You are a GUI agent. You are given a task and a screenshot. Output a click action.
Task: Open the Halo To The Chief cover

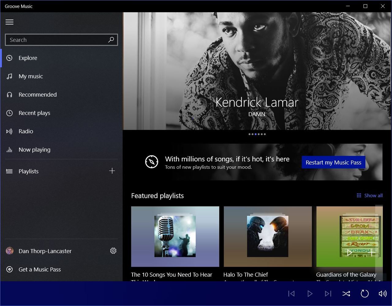pos(268,236)
